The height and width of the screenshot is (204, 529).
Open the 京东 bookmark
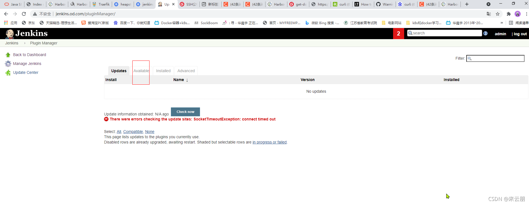point(29,23)
